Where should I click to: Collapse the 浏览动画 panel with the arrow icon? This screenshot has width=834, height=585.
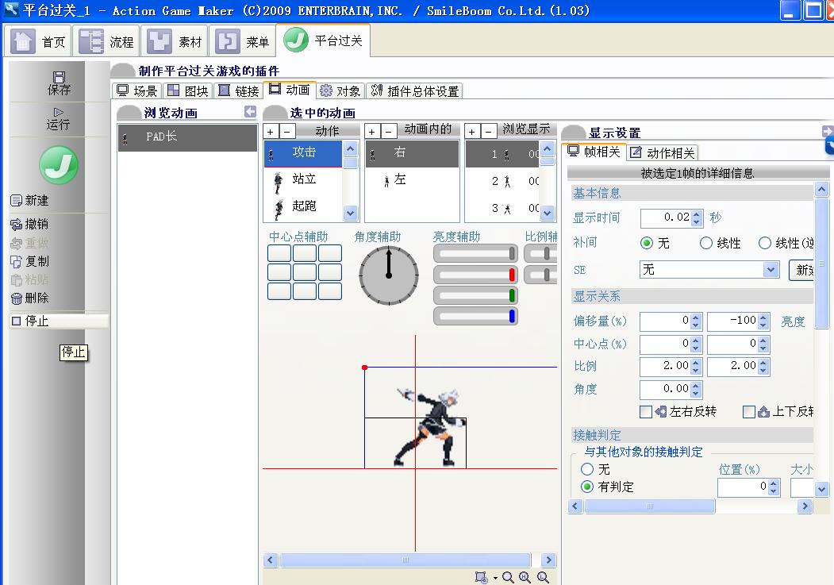[x=250, y=112]
